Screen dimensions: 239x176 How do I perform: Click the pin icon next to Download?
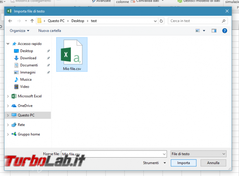coord(48,58)
